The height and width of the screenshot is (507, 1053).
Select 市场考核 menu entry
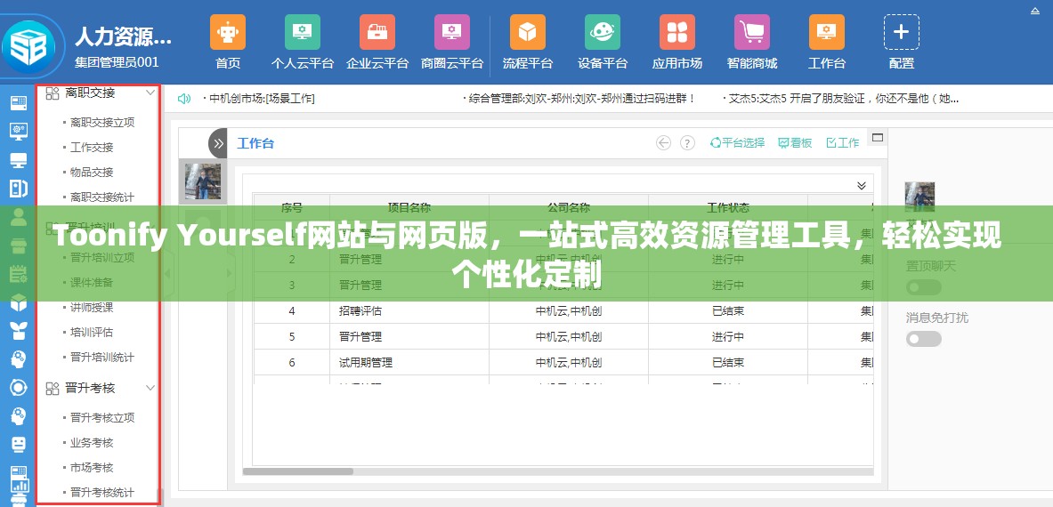click(92, 468)
